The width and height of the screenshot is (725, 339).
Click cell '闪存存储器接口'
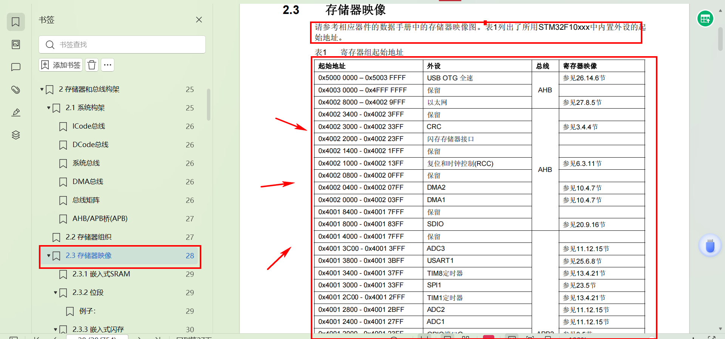(450, 139)
